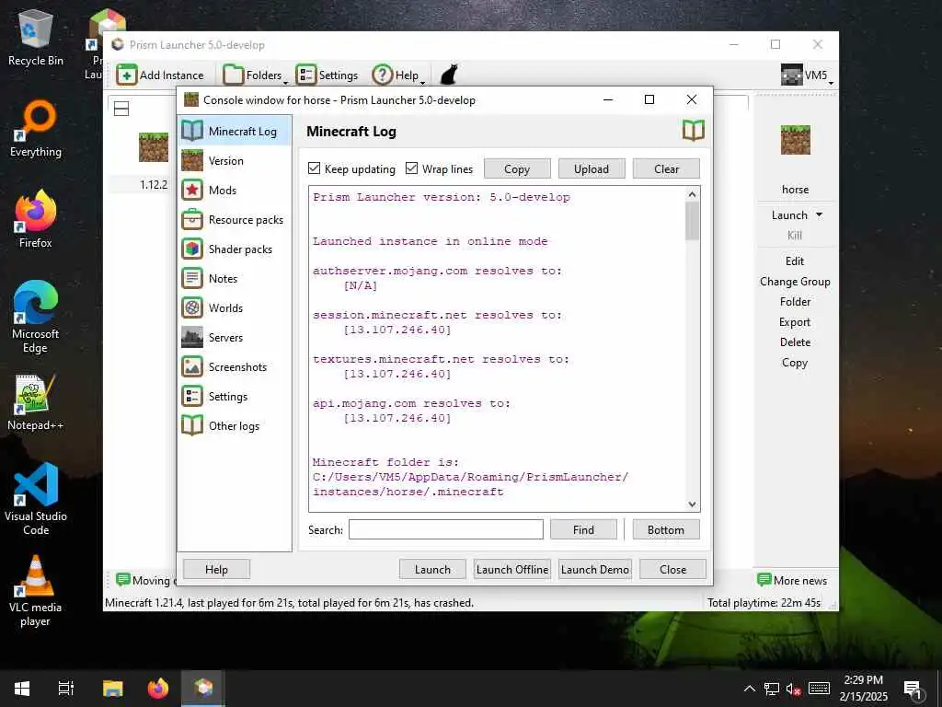This screenshot has width=942, height=707.
Task: Click the console Help button
Action: (x=216, y=569)
